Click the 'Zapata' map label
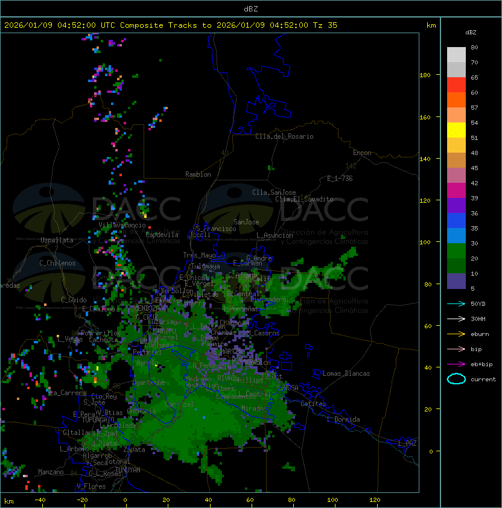502x508 pixels. pyautogui.click(x=134, y=449)
